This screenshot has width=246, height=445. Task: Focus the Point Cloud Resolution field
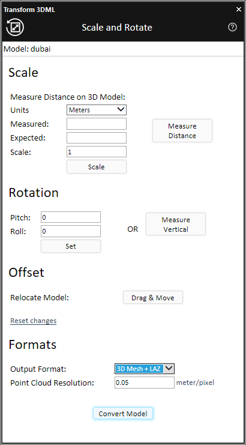click(145, 383)
